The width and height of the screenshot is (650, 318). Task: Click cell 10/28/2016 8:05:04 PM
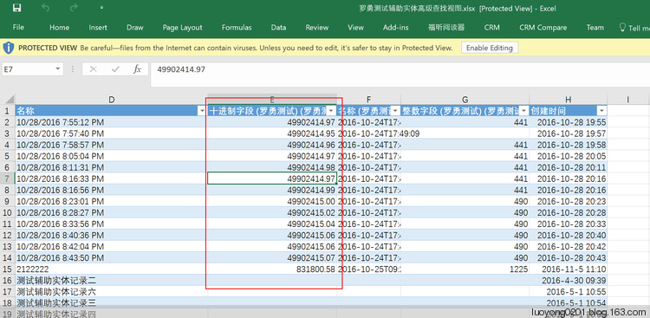click(111, 156)
